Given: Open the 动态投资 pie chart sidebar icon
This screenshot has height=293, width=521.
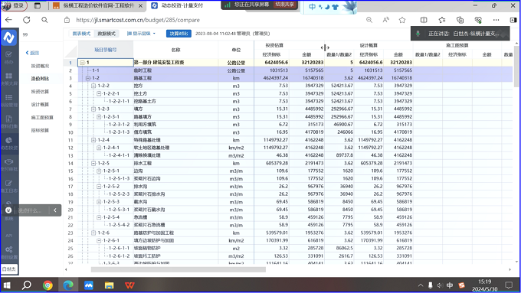Looking at the screenshot, I should tap(9, 143).
